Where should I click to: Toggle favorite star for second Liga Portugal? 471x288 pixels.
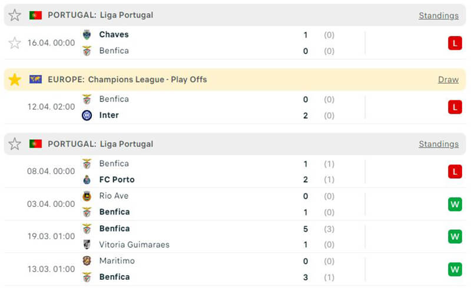[x=15, y=144]
